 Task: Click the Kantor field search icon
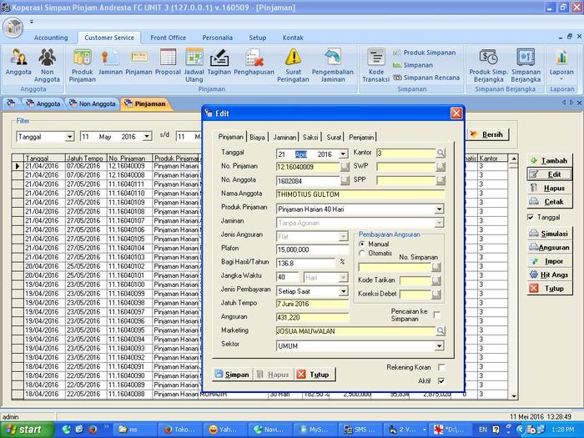(x=441, y=154)
